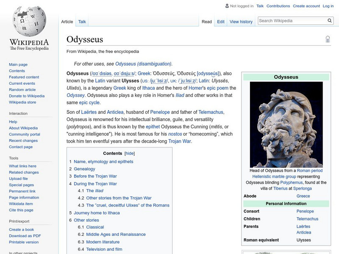Switch to the Talk page tab

coord(82,22)
